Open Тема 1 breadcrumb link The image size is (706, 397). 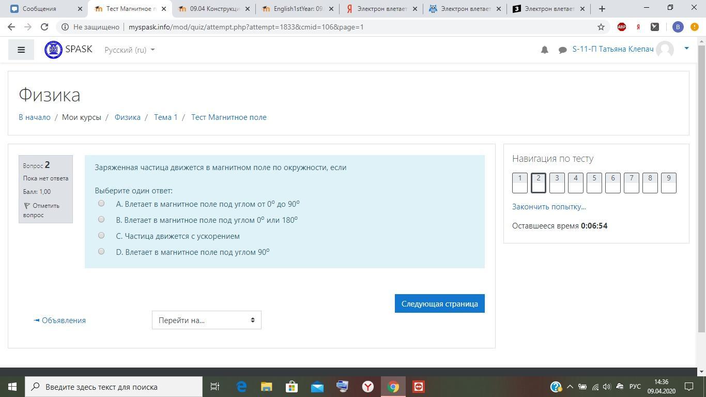166,117
